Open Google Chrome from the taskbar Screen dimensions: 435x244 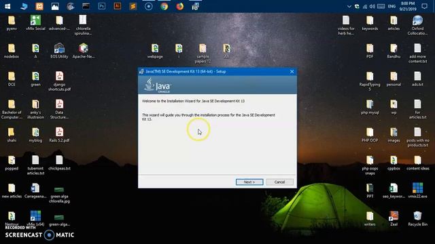164,6
